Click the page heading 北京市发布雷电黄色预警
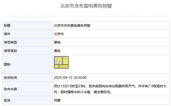This screenshot has height=106, width=171. 86,6
